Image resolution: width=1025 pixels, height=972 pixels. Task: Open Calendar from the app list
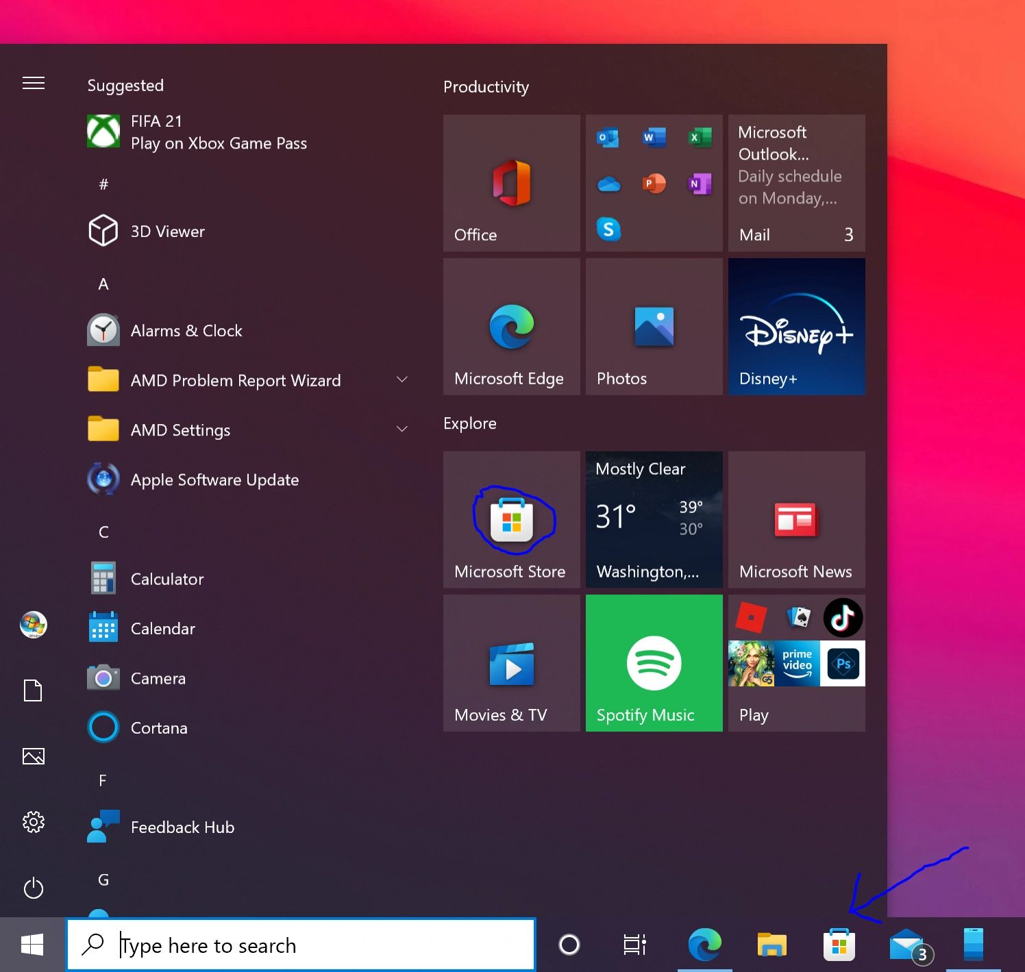(247, 629)
